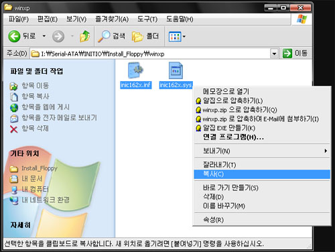Click the address path input field

point(150,54)
